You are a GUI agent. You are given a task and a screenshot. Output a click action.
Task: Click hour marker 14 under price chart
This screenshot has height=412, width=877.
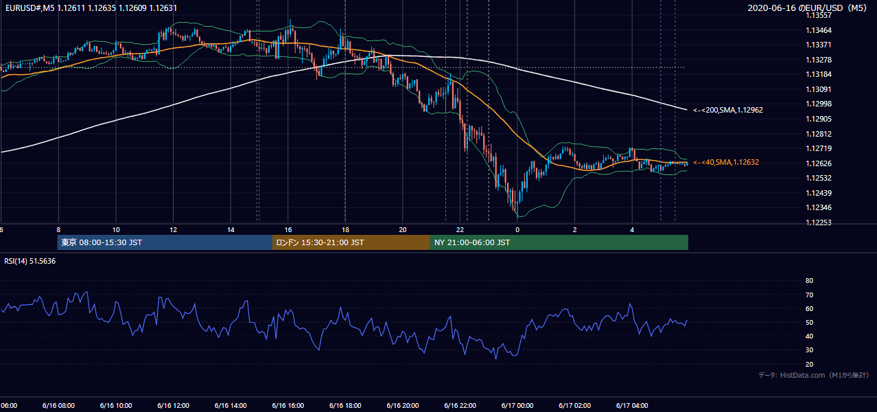point(231,229)
